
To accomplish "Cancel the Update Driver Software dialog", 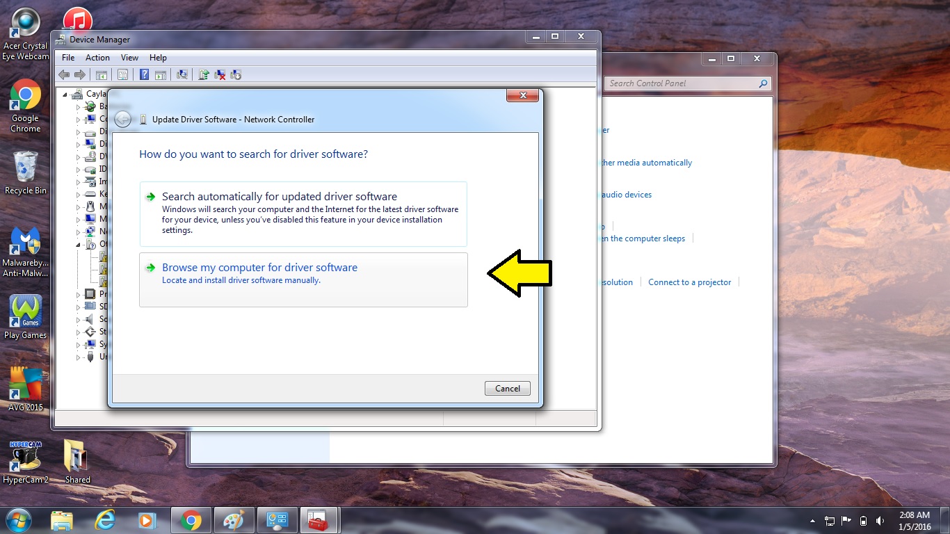I will pos(508,389).
